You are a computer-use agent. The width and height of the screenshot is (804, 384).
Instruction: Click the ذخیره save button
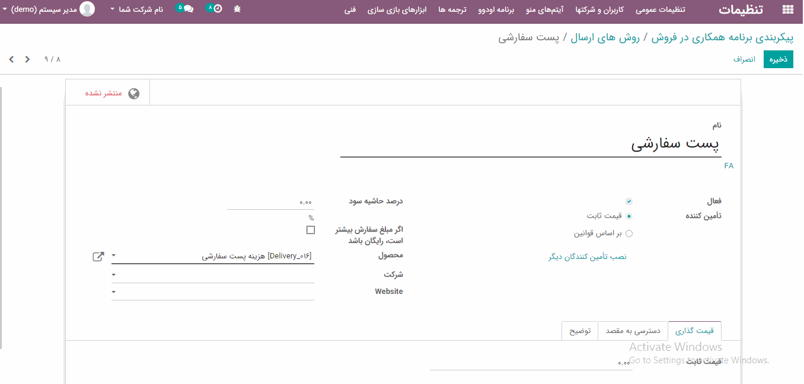pos(778,59)
